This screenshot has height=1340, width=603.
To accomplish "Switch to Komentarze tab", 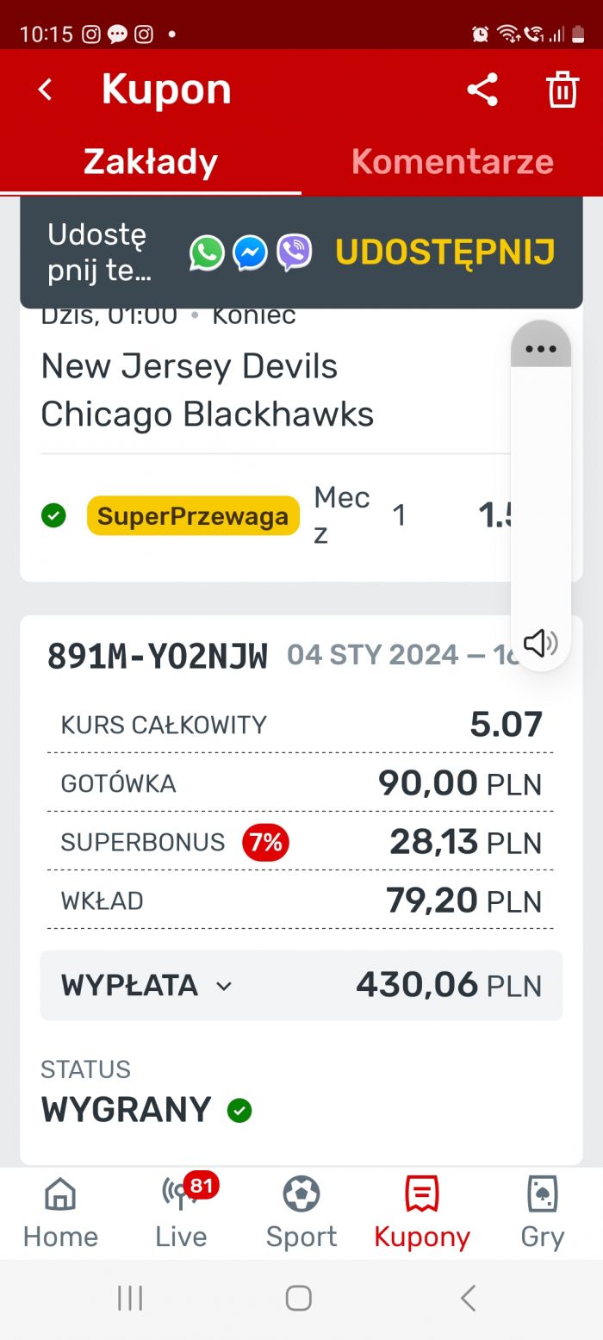I will click(452, 162).
